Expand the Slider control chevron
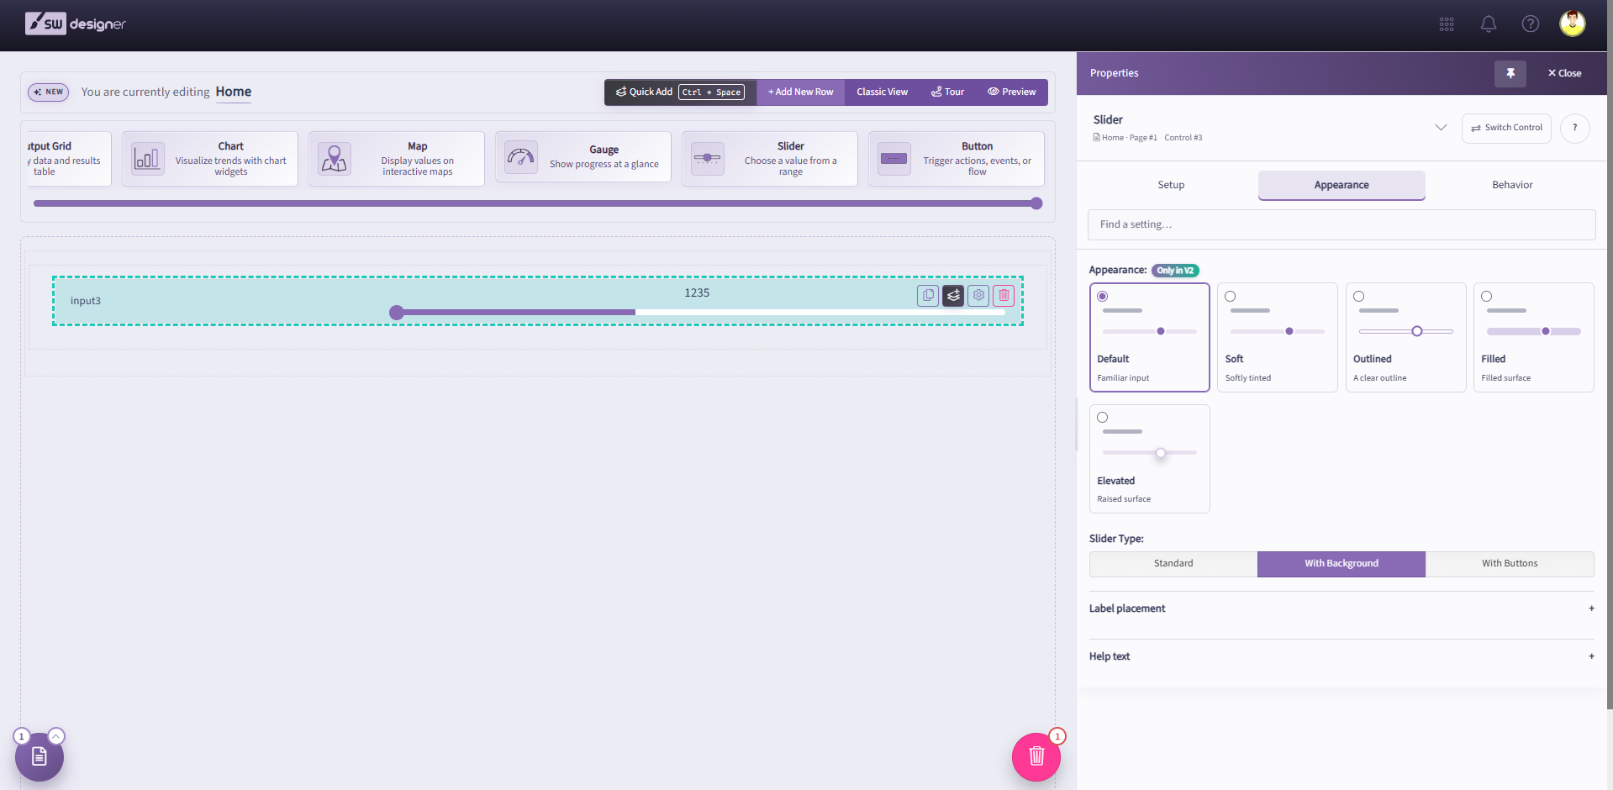The height and width of the screenshot is (790, 1613). [1441, 128]
